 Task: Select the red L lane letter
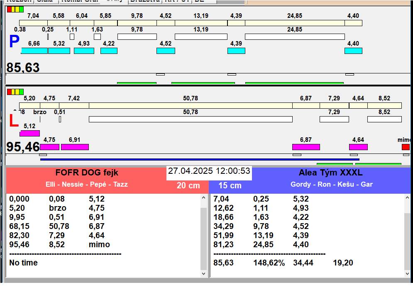[x=14, y=121]
